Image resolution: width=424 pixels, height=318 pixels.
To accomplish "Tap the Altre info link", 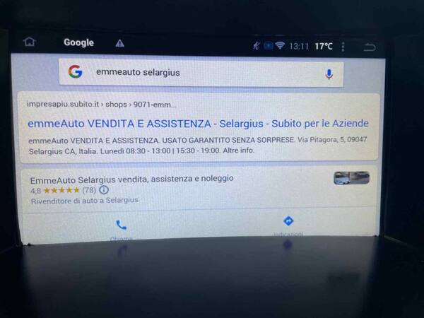I will (239, 150).
